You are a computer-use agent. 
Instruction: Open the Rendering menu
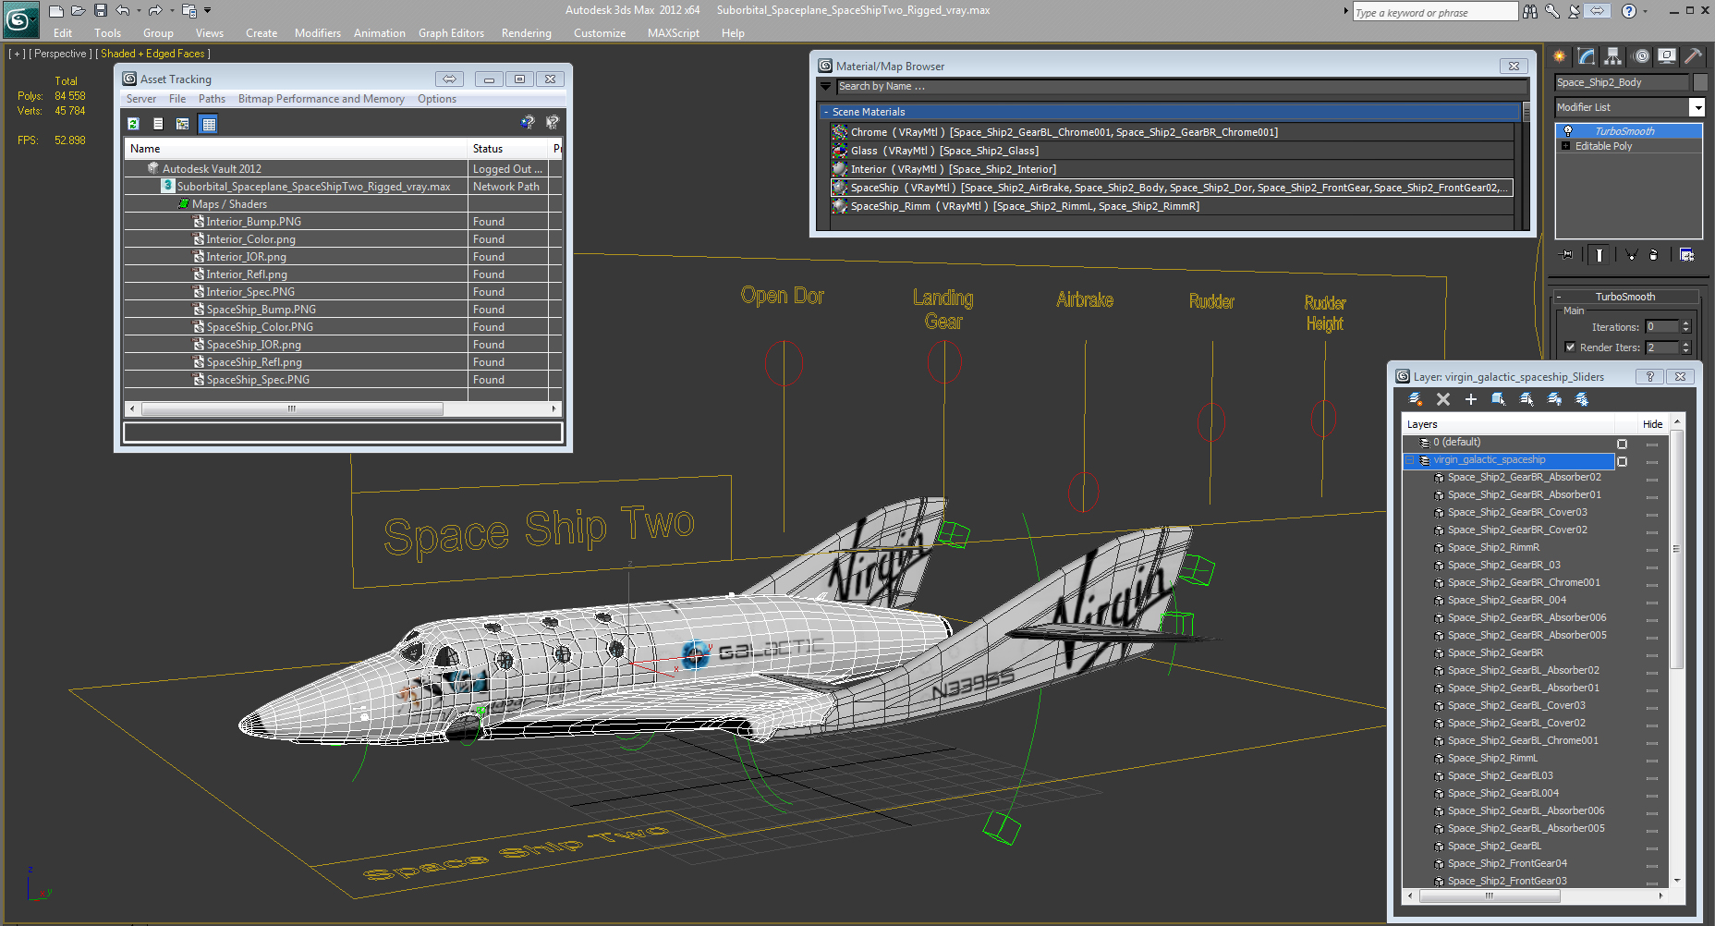coord(527,33)
